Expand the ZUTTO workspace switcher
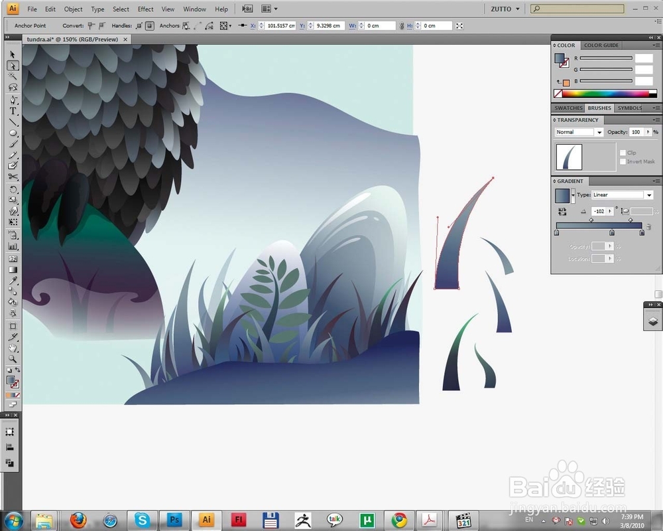The image size is (663, 531). pos(505,9)
